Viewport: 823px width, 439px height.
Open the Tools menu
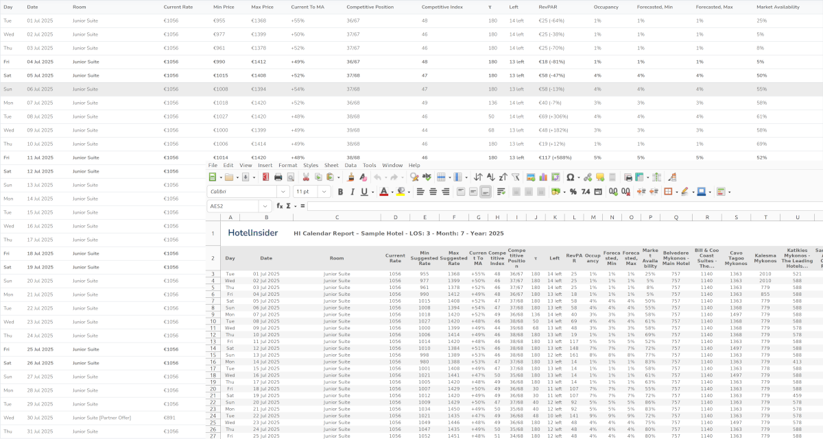point(370,165)
